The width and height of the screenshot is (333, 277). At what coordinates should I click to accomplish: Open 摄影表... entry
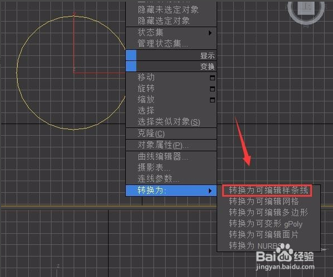171,168
